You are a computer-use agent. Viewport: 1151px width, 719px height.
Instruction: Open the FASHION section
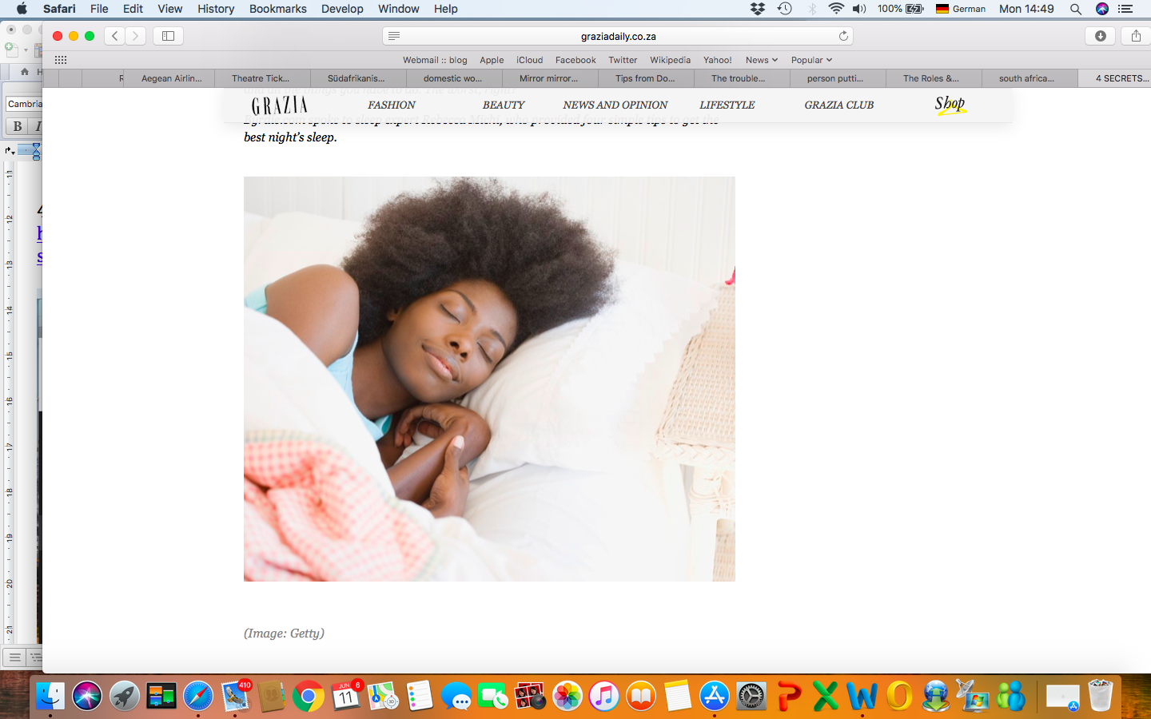(x=392, y=105)
